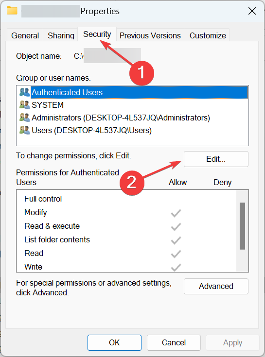
Task: Close the Properties dialog window
Action: coord(252,11)
